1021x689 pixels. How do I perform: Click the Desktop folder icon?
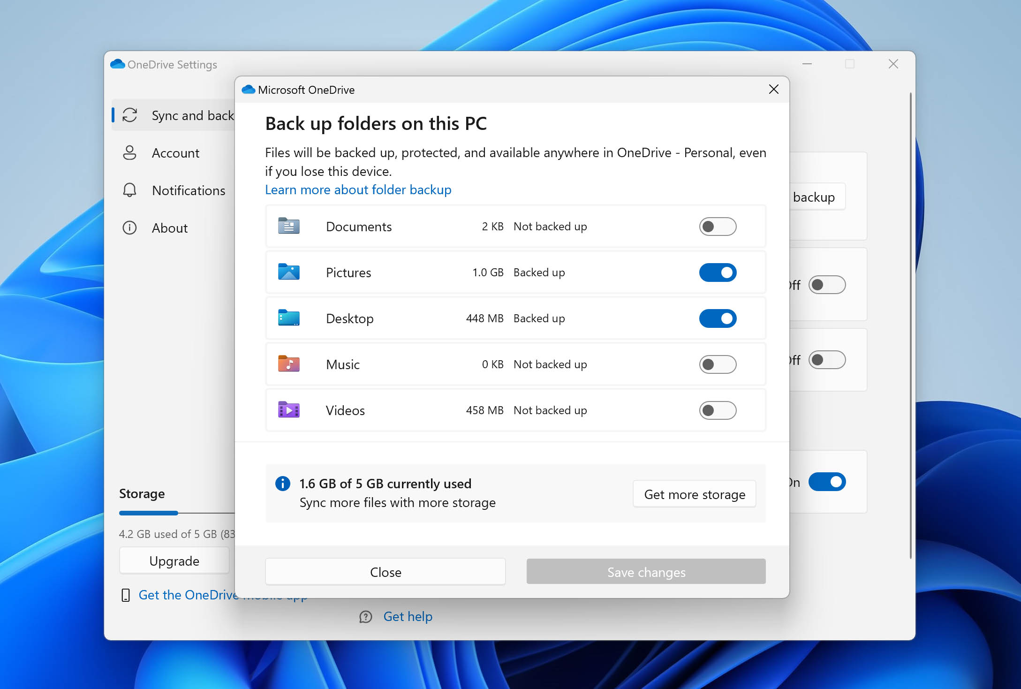pos(288,318)
